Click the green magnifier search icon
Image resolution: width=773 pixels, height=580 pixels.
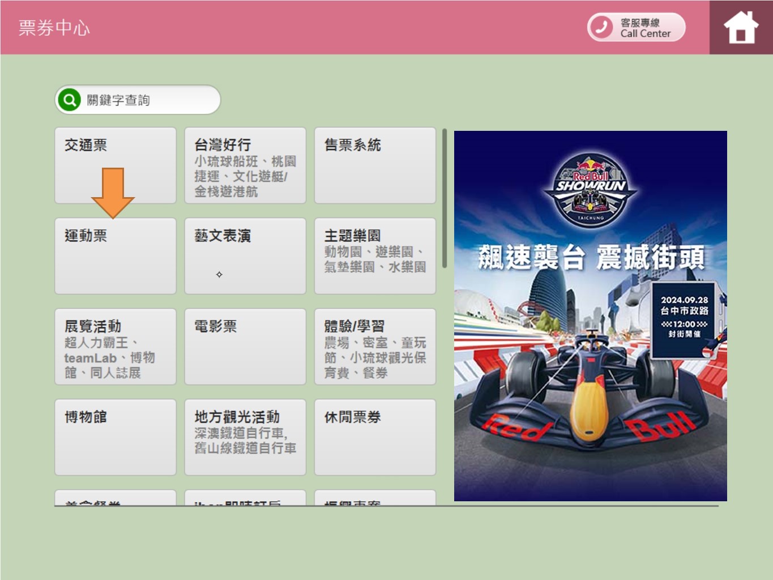click(x=69, y=100)
